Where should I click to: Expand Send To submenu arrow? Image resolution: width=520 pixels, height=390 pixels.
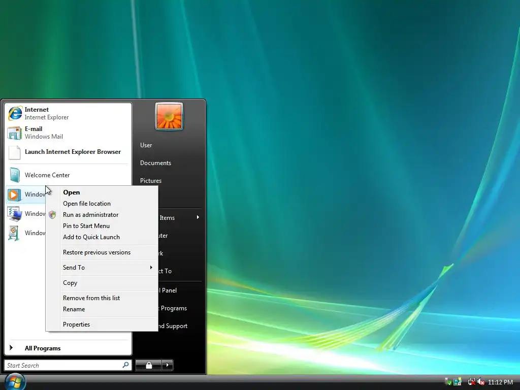[x=151, y=267]
